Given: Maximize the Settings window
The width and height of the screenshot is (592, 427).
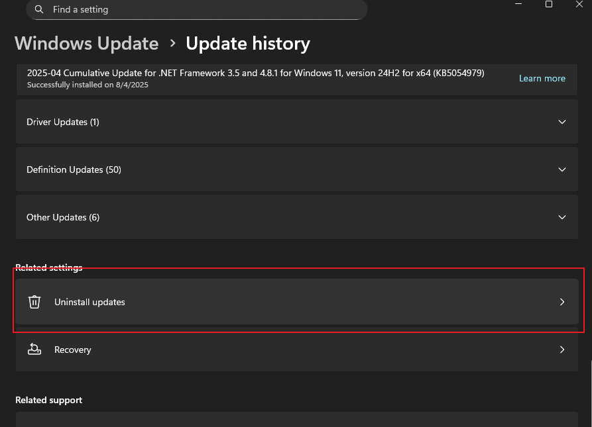Looking at the screenshot, I should pos(549,5).
